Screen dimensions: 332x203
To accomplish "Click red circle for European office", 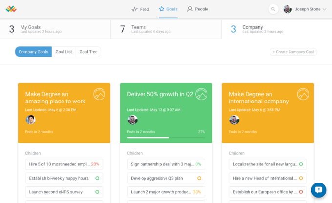I will click(x=301, y=192).
